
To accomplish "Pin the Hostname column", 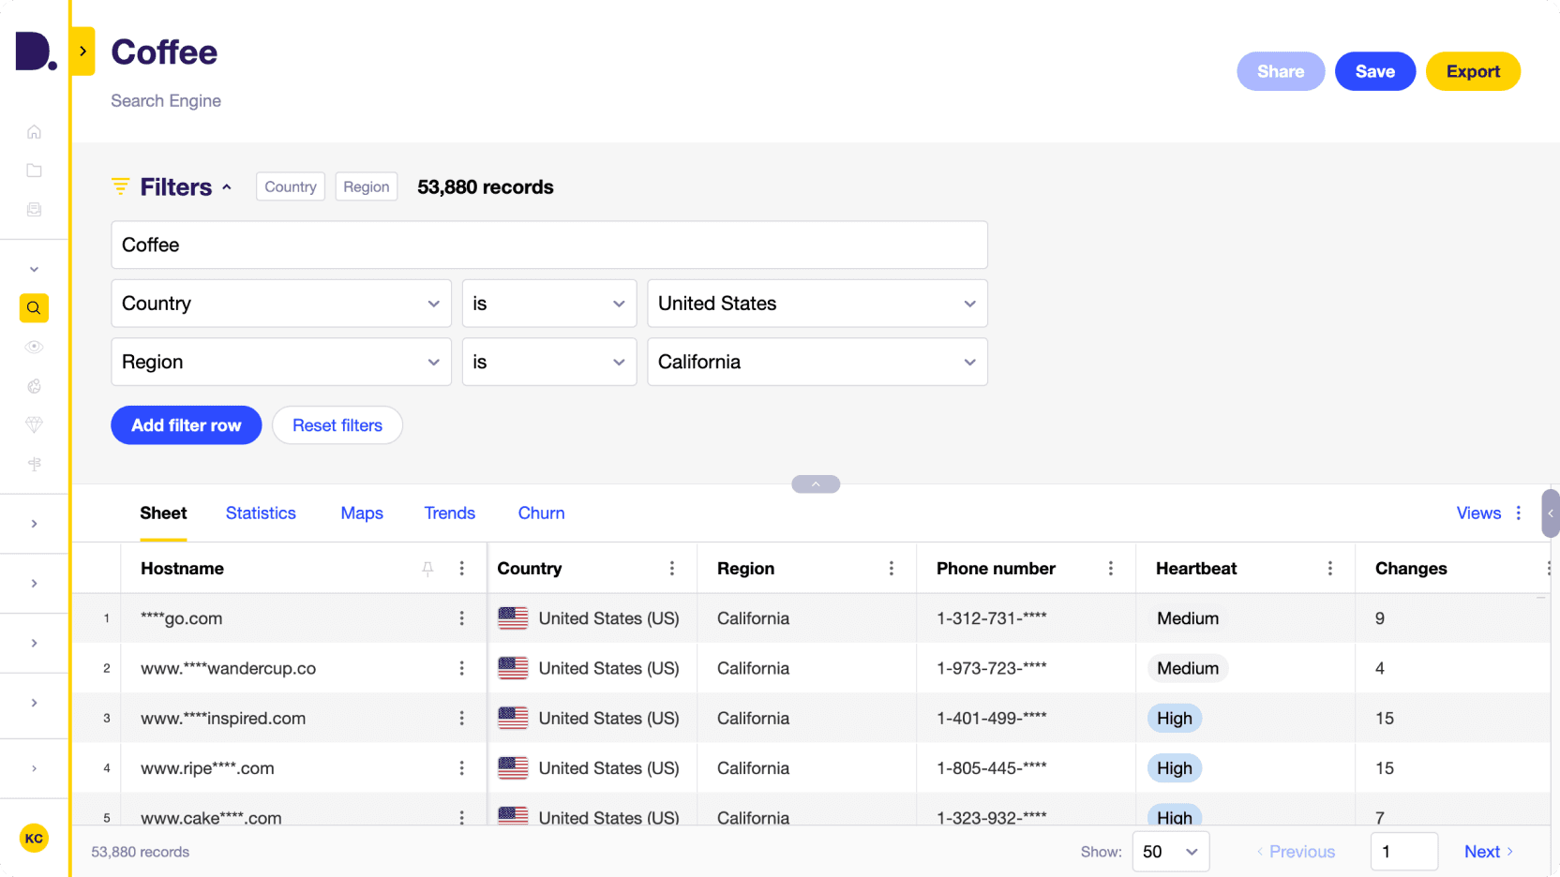I will coord(427,569).
